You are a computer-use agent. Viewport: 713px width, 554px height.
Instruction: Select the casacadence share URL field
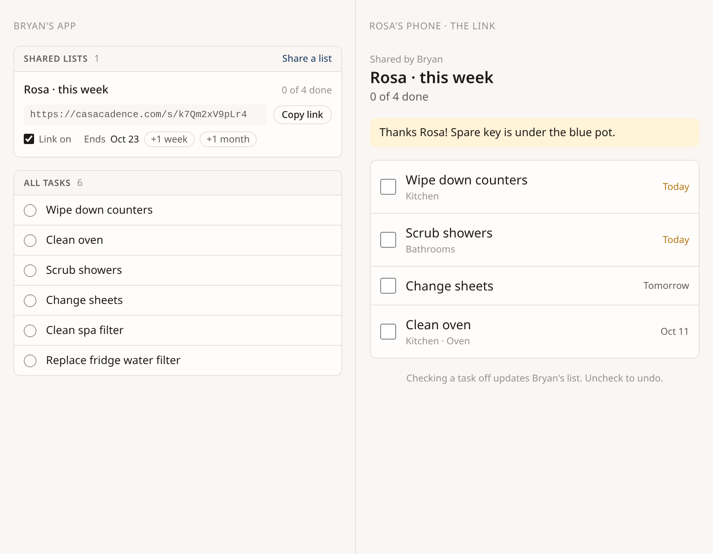pyautogui.click(x=145, y=115)
